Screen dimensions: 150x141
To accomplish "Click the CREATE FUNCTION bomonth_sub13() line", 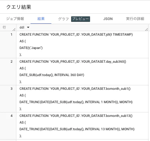I will pos(76,116).
